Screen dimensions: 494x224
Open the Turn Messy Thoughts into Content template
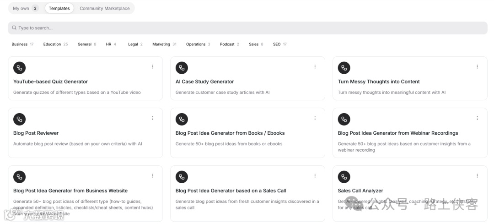tap(378, 82)
